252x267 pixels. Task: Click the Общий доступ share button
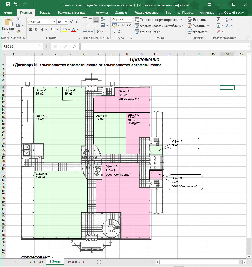(233, 13)
